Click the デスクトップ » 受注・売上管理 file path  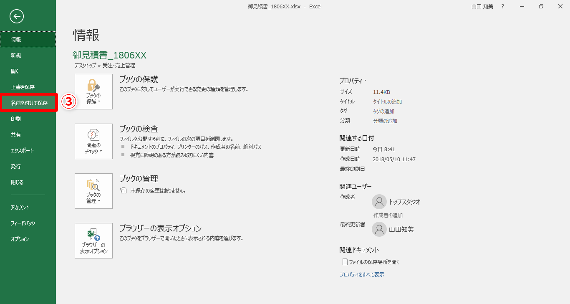click(x=105, y=66)
